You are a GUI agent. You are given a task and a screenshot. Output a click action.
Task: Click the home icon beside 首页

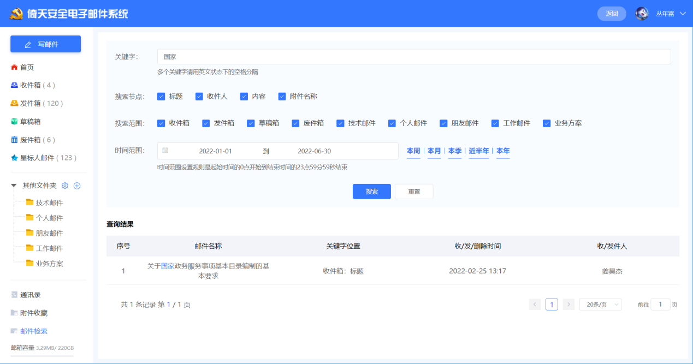pos(14,67)
